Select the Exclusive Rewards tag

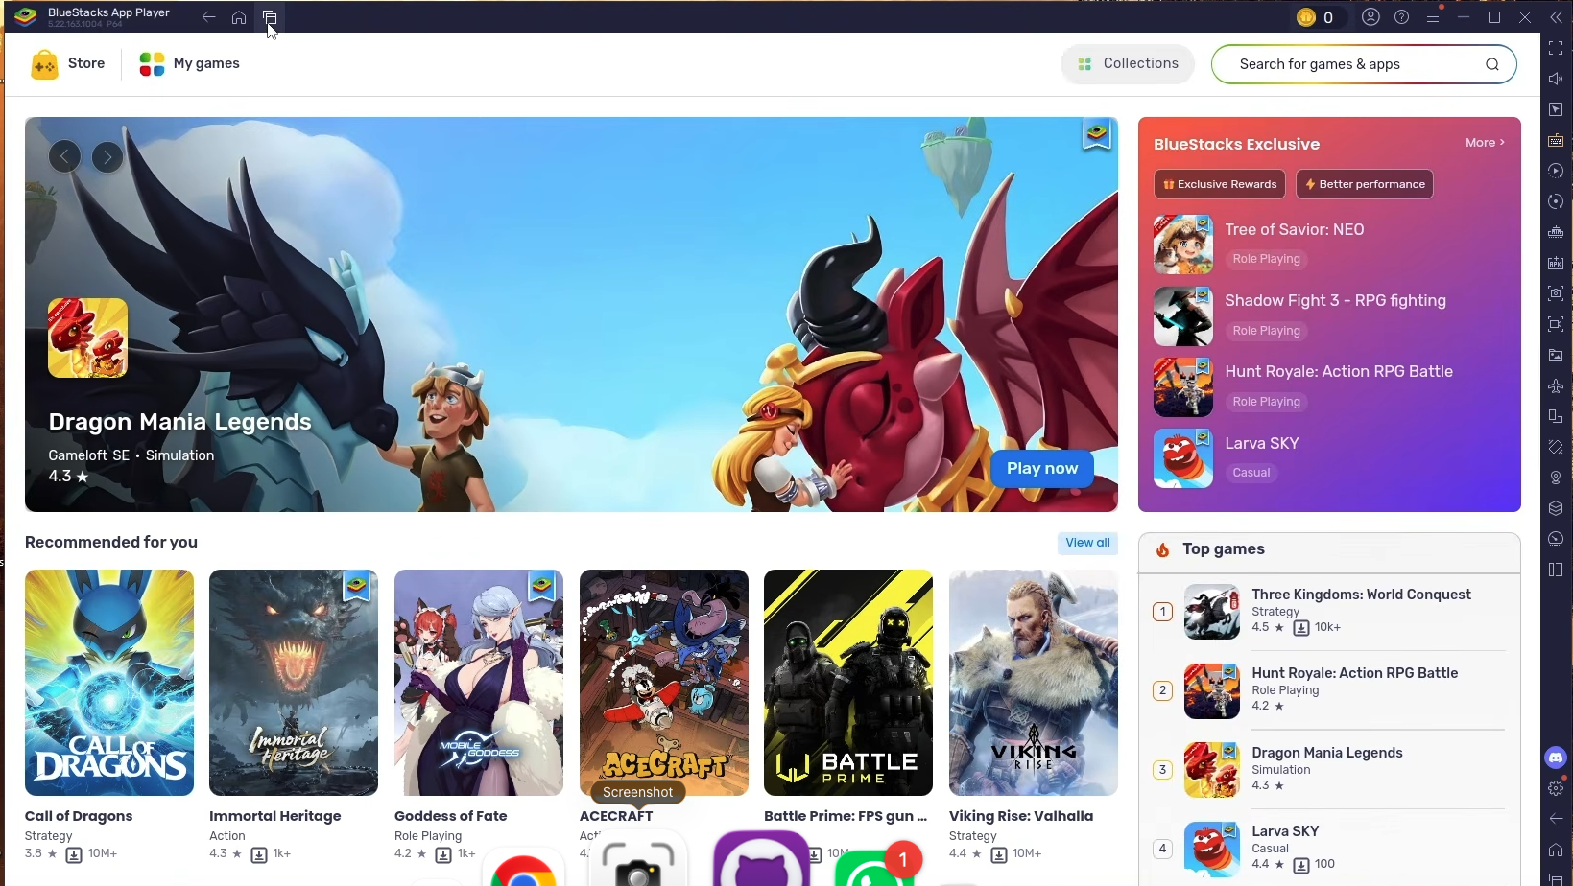(1220, 184)
